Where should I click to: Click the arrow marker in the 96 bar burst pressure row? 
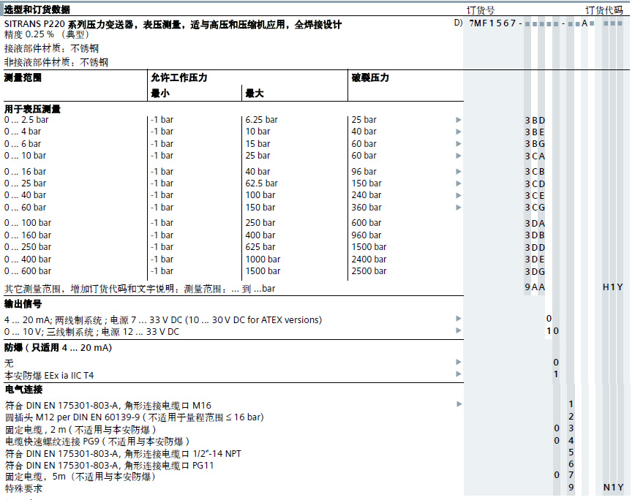click(x=459, y=172)
